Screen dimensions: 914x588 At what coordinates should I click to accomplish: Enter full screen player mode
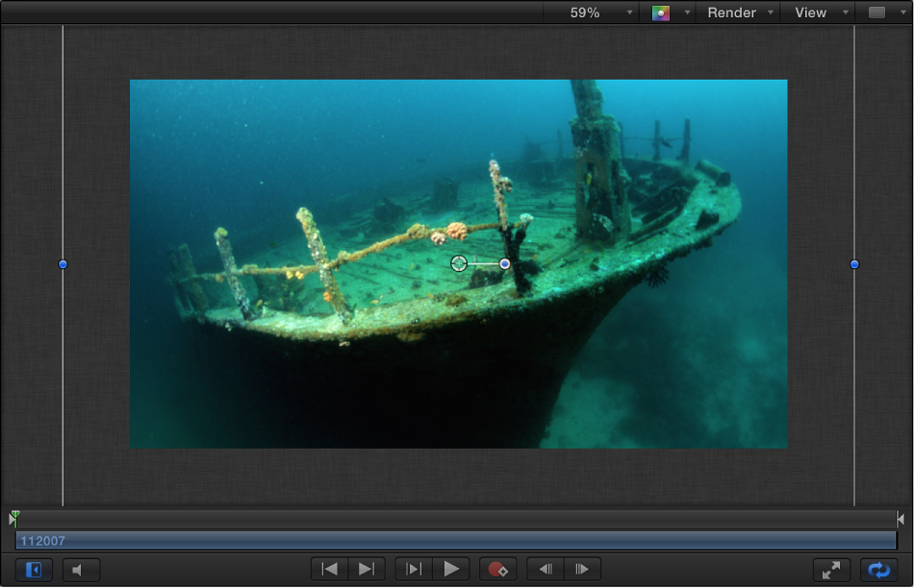[831, 569]
